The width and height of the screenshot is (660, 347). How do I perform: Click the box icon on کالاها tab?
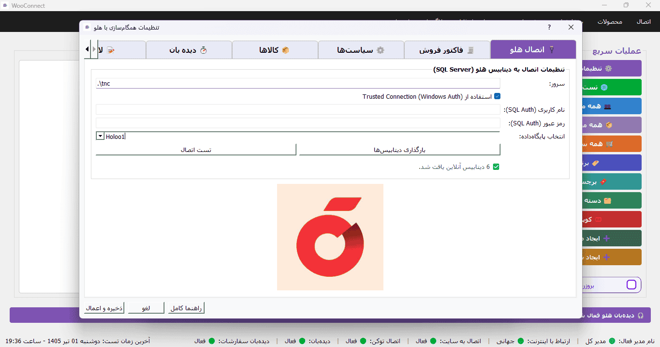pyautogui.click(x=285, y=50)
